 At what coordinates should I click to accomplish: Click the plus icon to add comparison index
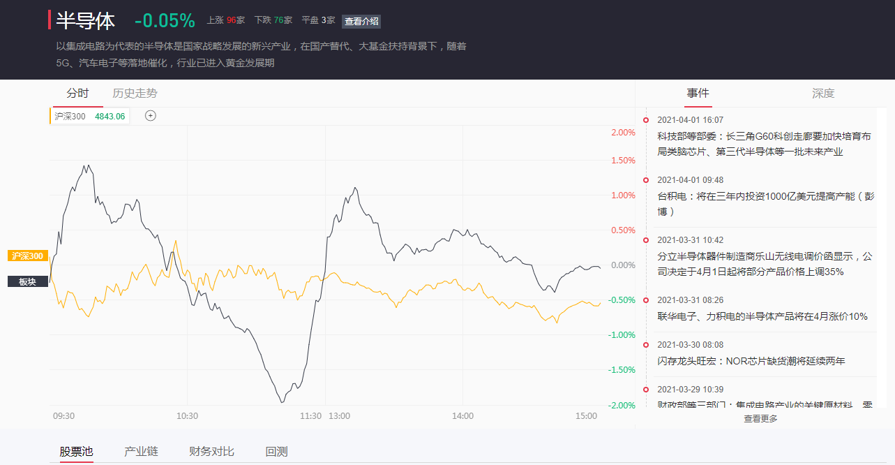[x=150, y=116]
